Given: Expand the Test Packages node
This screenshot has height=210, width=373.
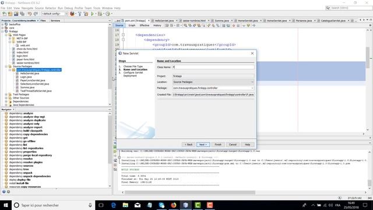Looking at the screenshot, I should (x=6, y=94).
